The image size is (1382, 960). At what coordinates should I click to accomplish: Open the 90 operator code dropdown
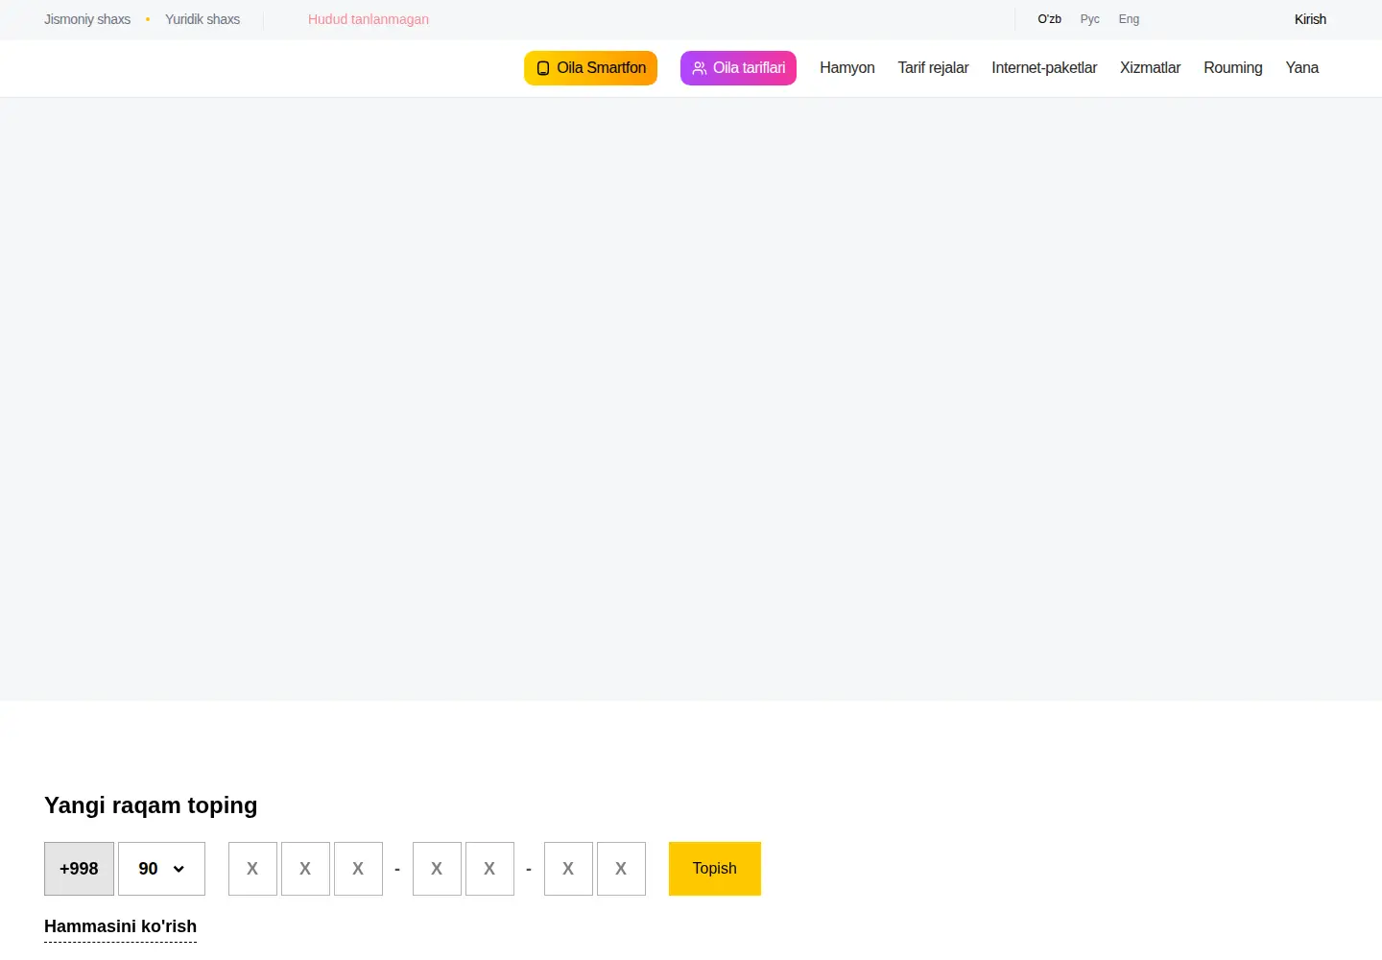coord(161,869)
